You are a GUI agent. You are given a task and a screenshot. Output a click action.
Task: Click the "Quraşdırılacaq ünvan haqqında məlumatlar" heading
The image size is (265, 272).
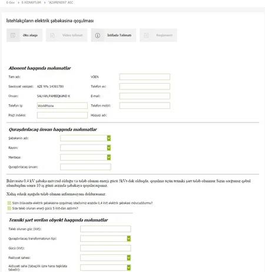point(53,130)
